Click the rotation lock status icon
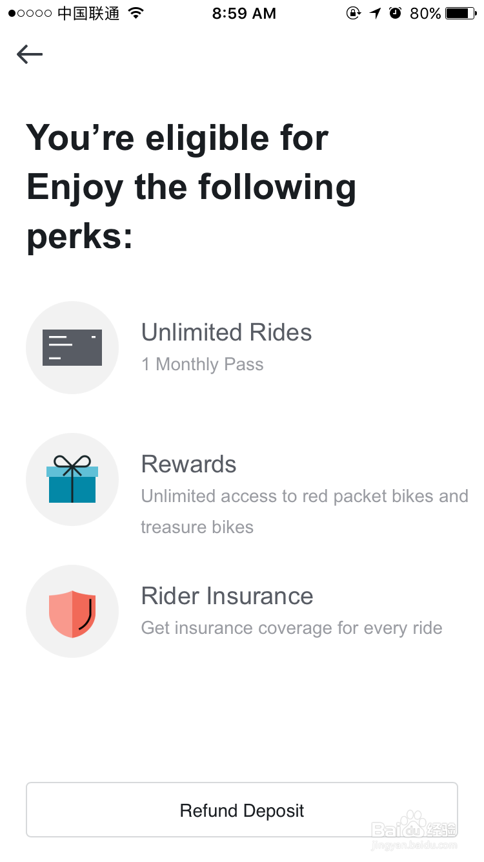The image size is (484, 862). tap(353, 13)
